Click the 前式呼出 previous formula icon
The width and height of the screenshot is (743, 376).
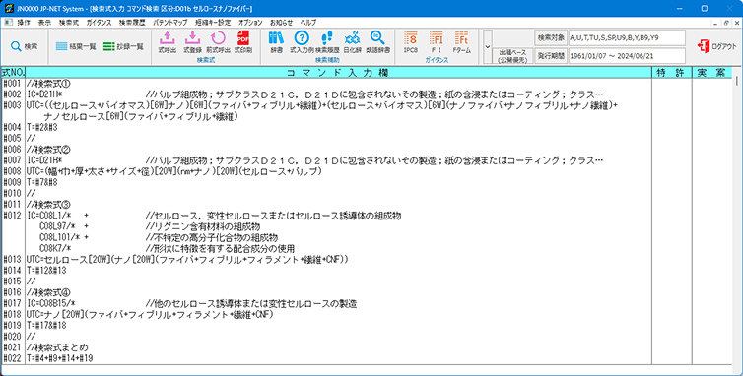(218, 41)
